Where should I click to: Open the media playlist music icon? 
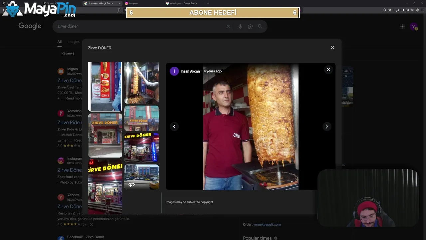tap(397, 10)
